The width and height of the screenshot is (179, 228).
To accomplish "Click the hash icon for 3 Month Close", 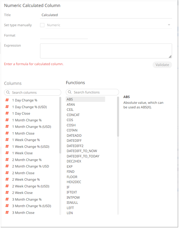I will (7, 213).
